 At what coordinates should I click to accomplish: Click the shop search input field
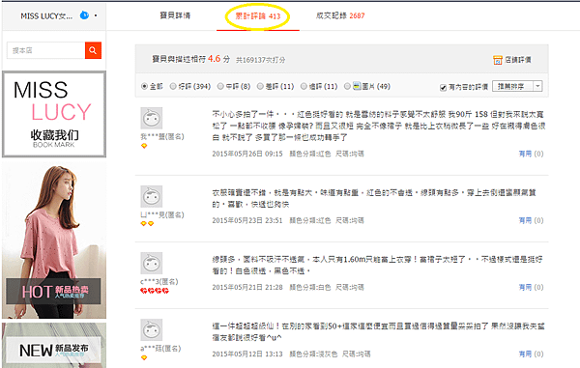(x=45, y=50)
